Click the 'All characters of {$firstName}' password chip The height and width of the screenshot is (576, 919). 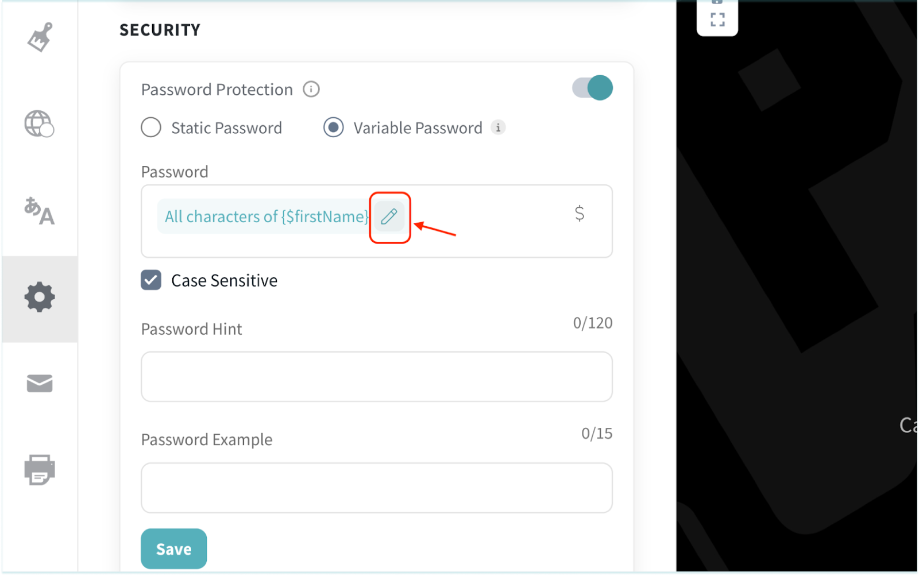pyautogui.click(x=265, y=217)
